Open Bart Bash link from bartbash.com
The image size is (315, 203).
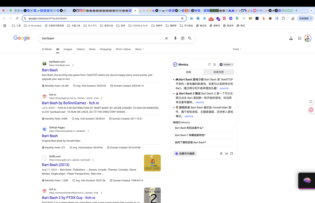click(50, 70)
